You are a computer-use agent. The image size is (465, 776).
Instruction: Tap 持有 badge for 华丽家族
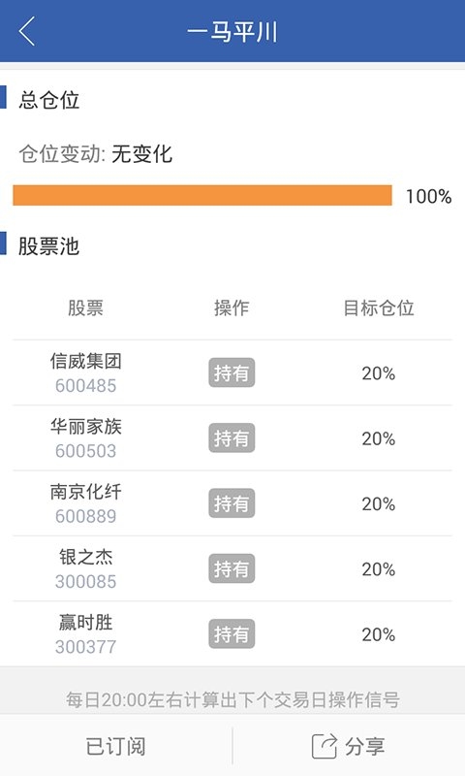232,438
